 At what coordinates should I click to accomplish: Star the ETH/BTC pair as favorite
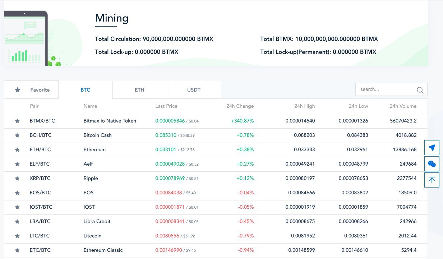click(17, 150)
